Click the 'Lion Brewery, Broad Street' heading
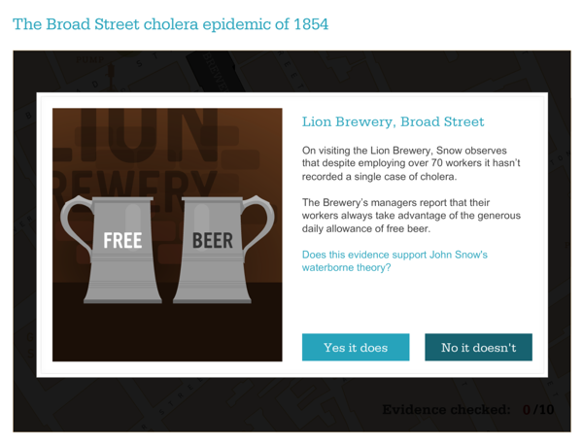 tap(393, 122)
